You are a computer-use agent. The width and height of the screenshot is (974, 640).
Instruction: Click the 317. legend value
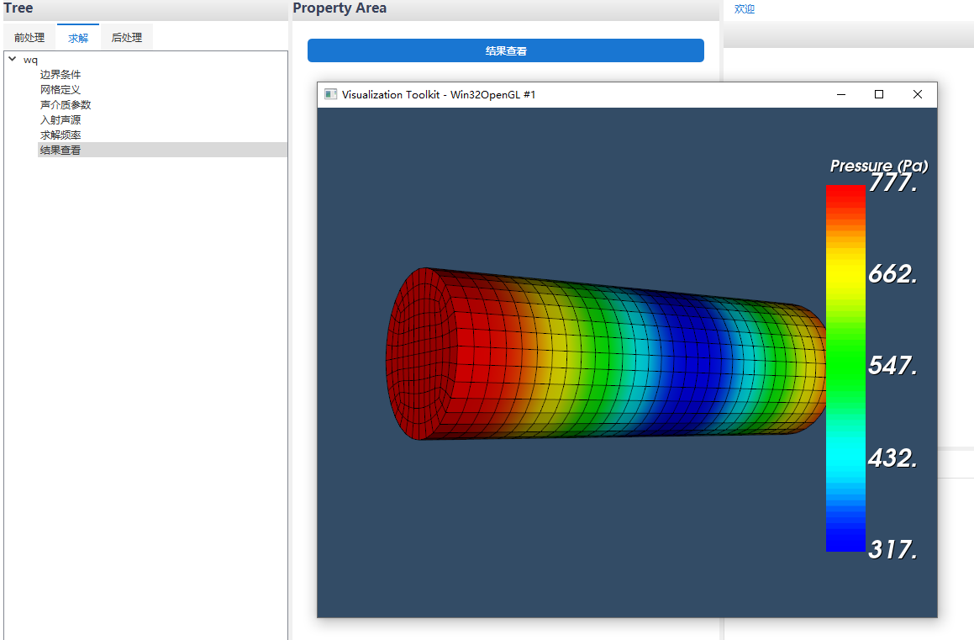pos(892,549)
